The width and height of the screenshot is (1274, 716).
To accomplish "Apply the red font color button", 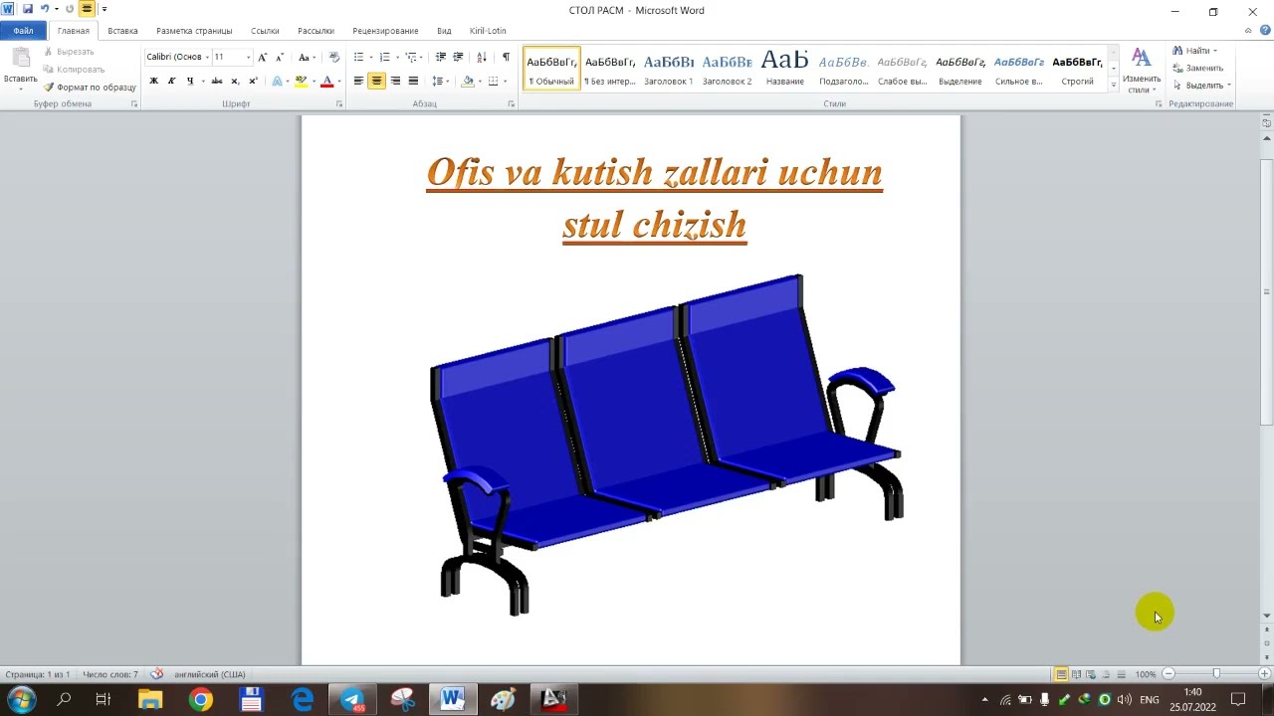I will pyautogui.click(x=326, y=82).
